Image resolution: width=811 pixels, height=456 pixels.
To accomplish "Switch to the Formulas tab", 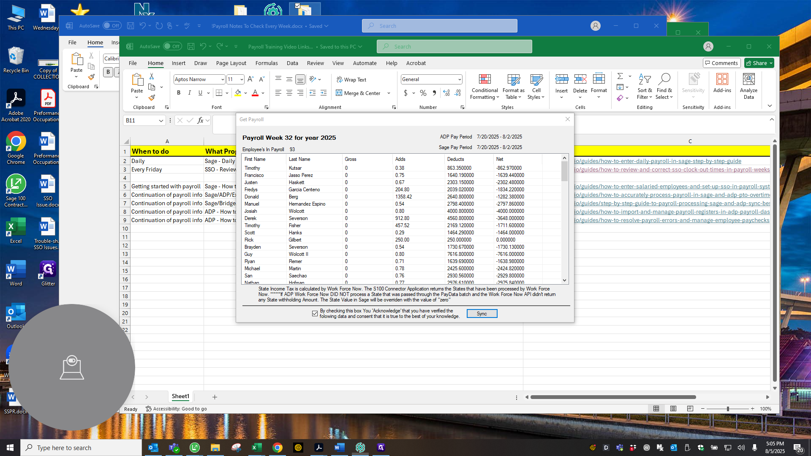I will 267,63.
